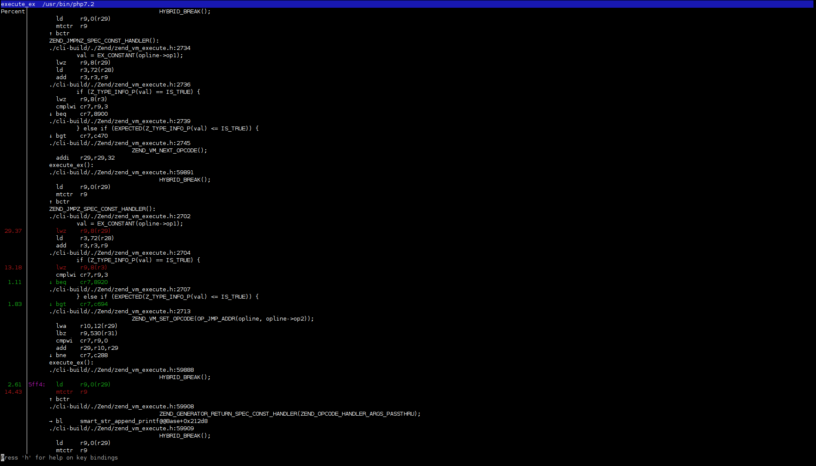Click the ZEND_VM_SET_OPCODE(OP_JMP_ADDR...) source line
This screenshot has height=466, width=816.
pos(223,318)
